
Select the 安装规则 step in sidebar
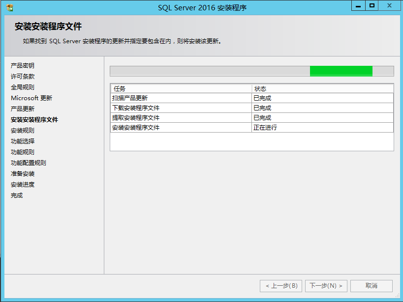click(22, 130)
